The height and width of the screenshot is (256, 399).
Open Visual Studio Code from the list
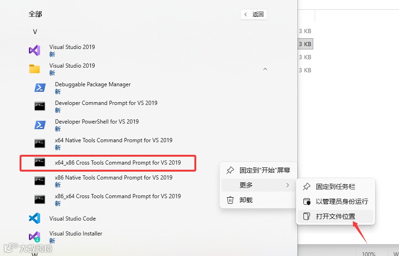coord(73,219)
